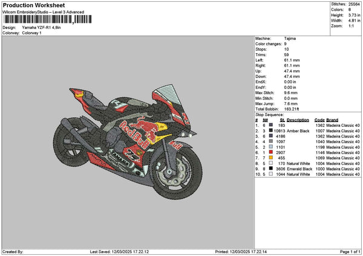
Task: Select 'Amber Black' description in row 2
Action: 298,131
